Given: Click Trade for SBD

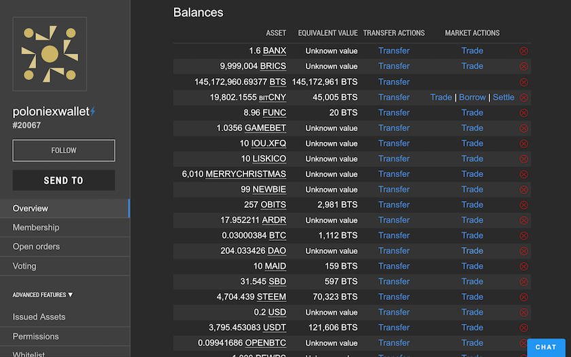Looking at the screenshot, I should 472,282.
